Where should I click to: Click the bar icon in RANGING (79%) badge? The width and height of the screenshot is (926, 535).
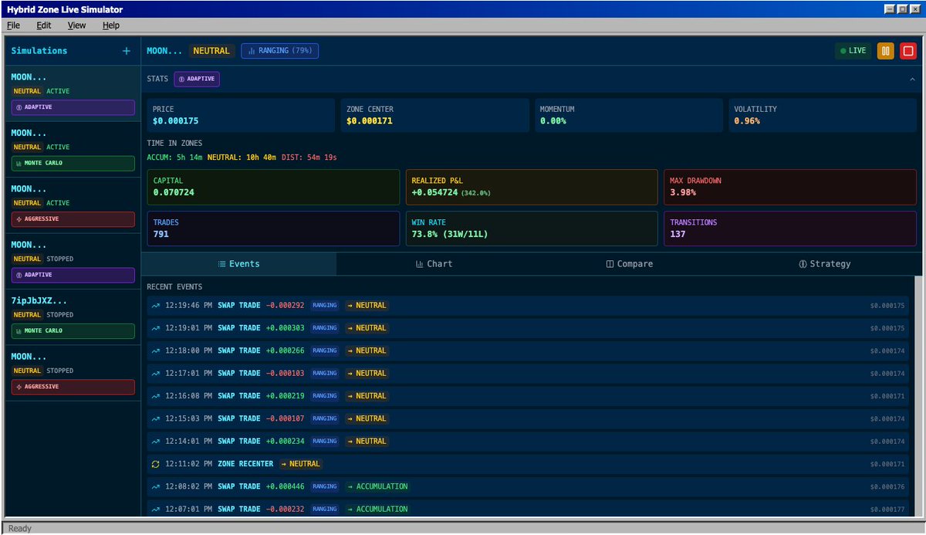pyautogui.click(x=252, y=51)
